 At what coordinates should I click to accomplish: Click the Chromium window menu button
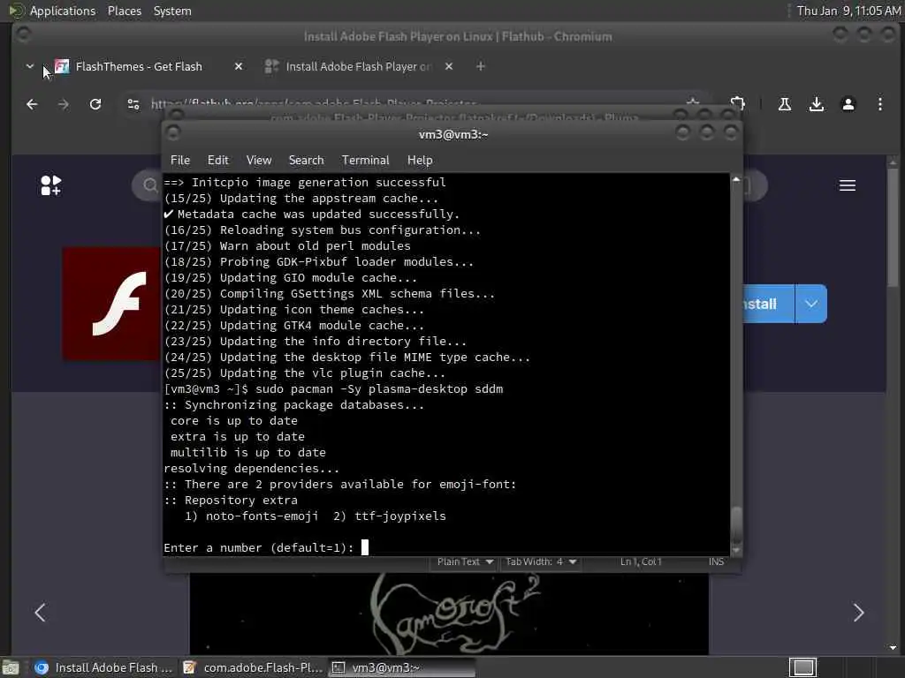coord(22,35)
